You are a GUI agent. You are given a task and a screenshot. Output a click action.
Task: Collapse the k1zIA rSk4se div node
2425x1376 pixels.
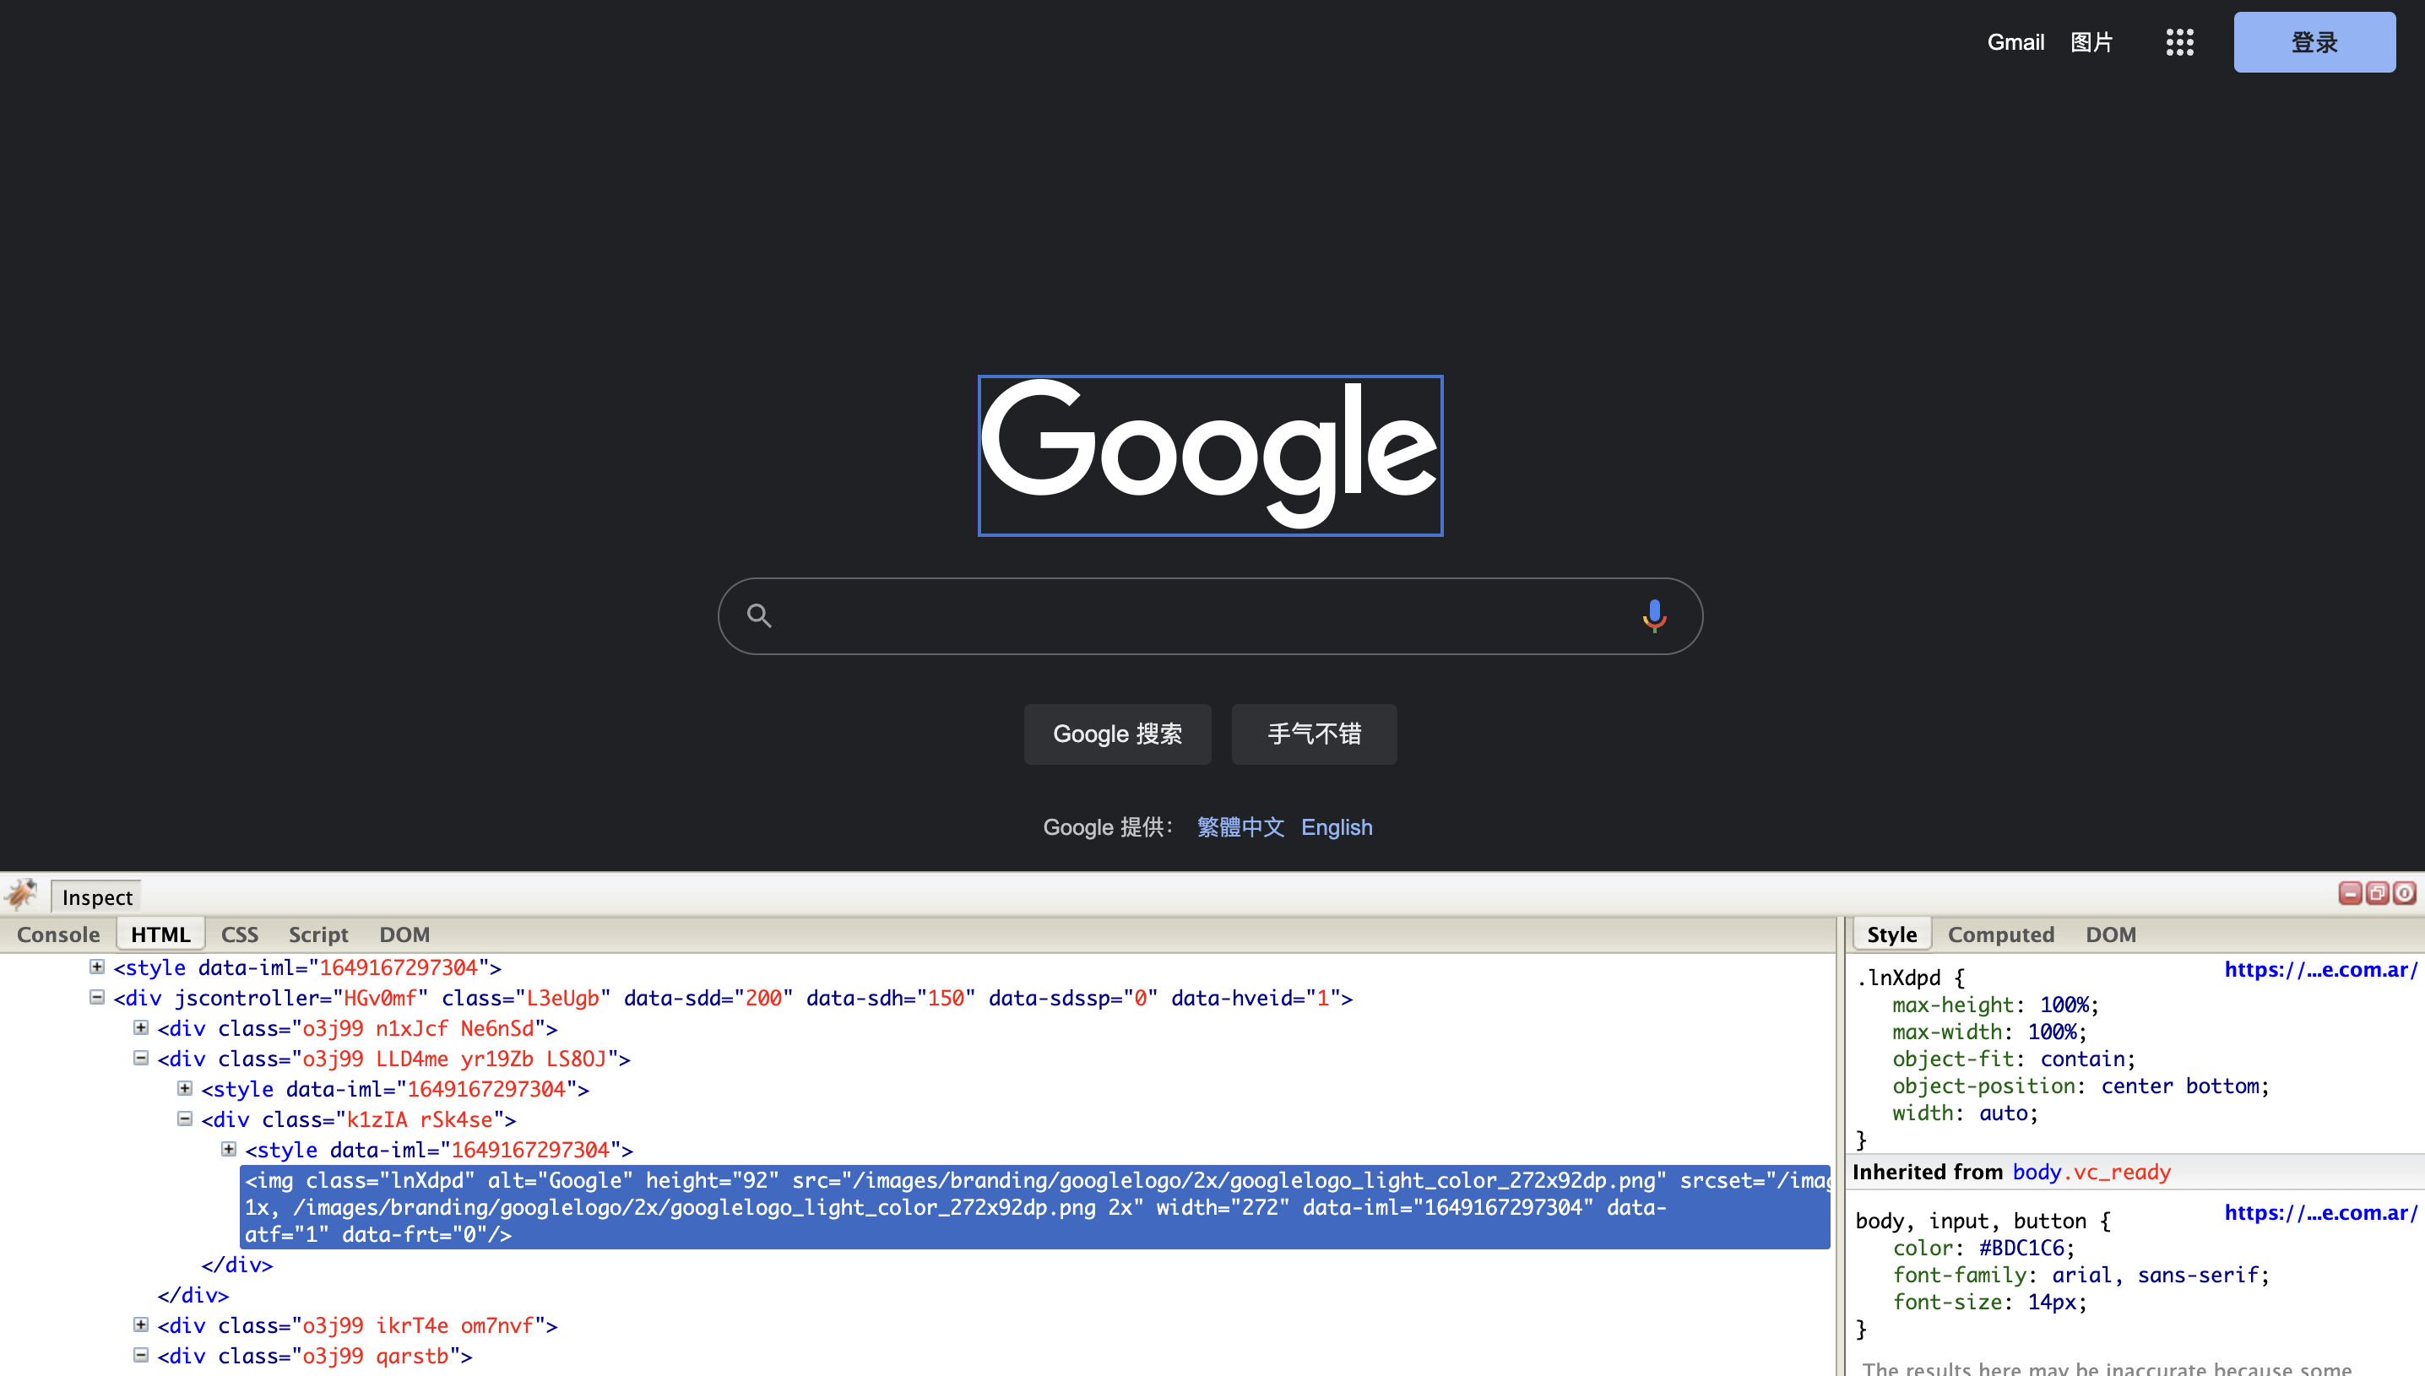coord(184,1119)
